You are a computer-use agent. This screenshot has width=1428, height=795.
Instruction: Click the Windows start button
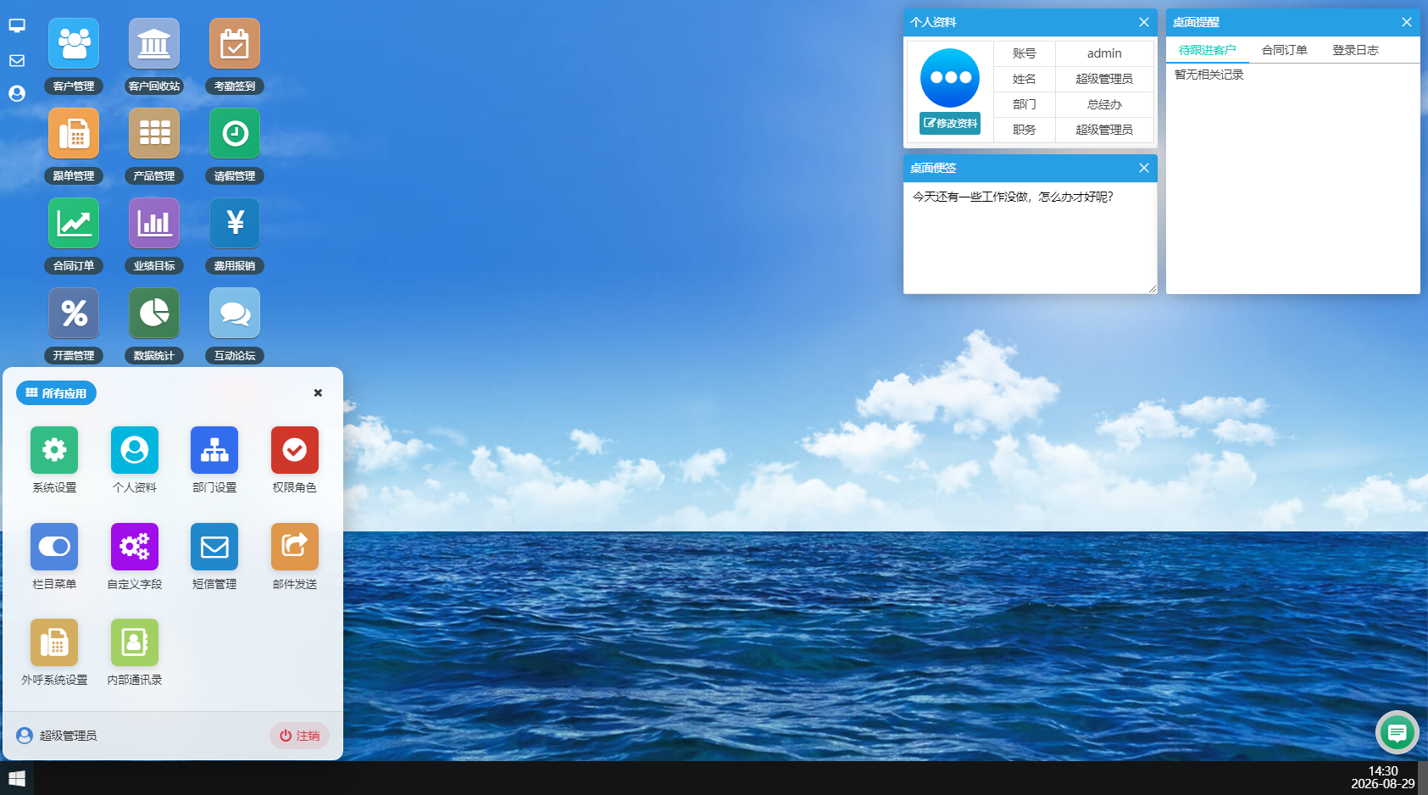tap(17, 778)
